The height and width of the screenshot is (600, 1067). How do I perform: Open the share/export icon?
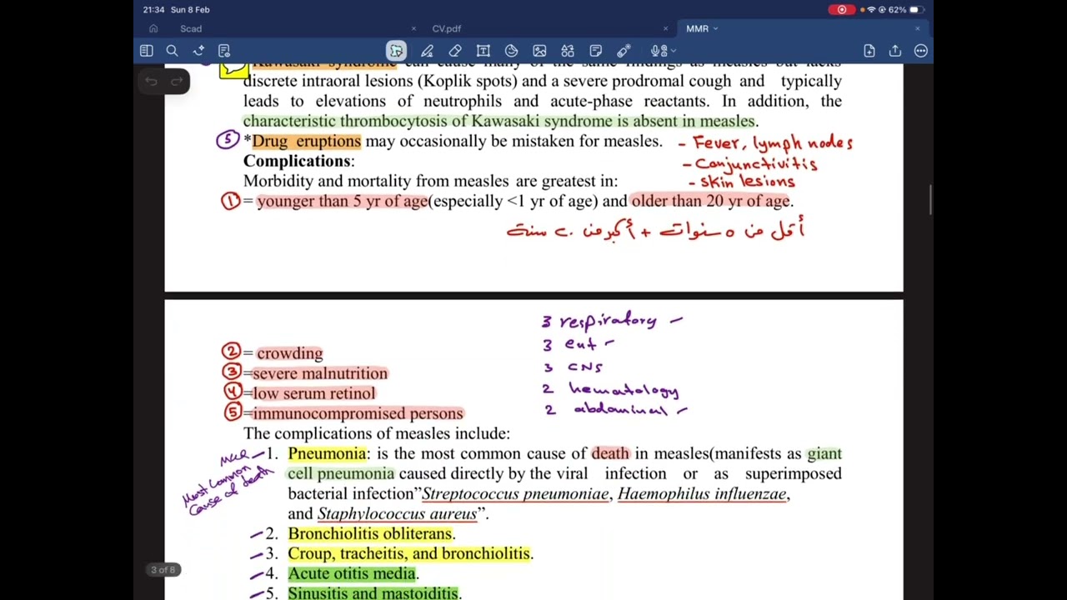point(895,51)
